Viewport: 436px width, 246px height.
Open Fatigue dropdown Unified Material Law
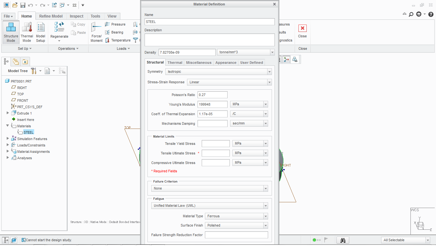210,206
